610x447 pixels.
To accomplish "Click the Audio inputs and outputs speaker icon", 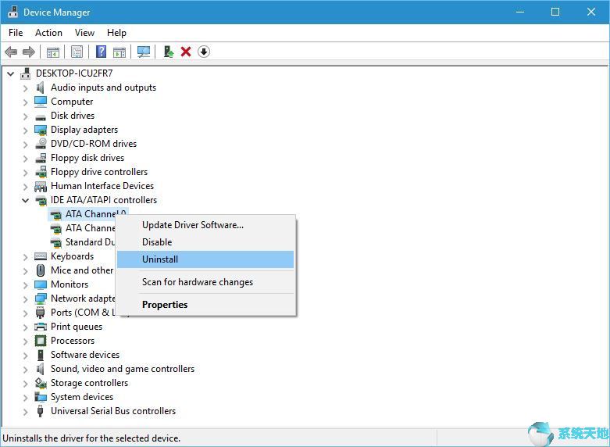I will pyautogui.click(x=40, y=88).
